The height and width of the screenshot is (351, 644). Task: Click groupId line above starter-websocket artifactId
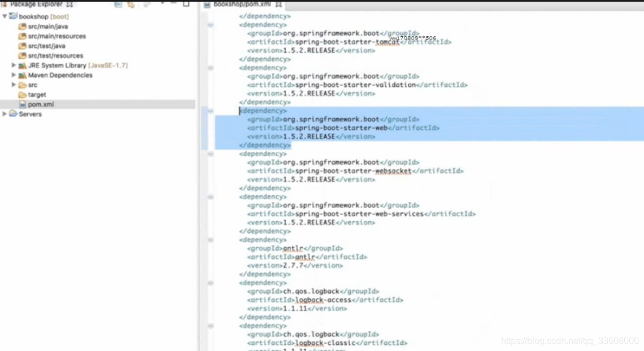coord(333,163)
